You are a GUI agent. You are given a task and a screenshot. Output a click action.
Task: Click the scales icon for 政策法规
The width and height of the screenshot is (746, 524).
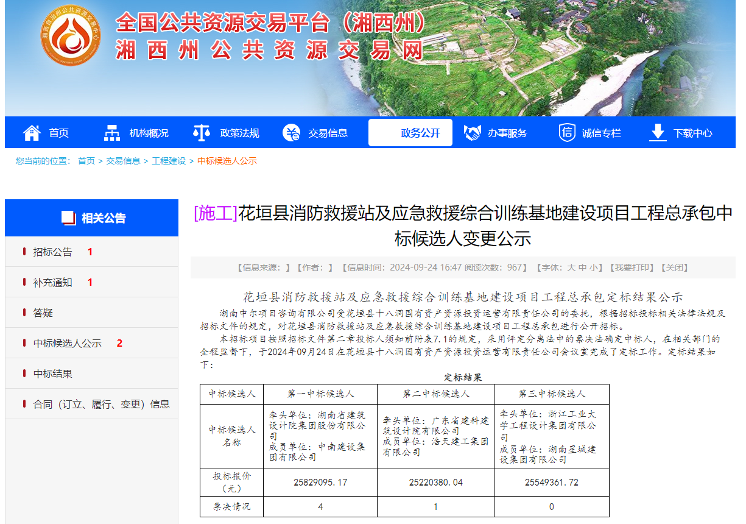(200, 132)
